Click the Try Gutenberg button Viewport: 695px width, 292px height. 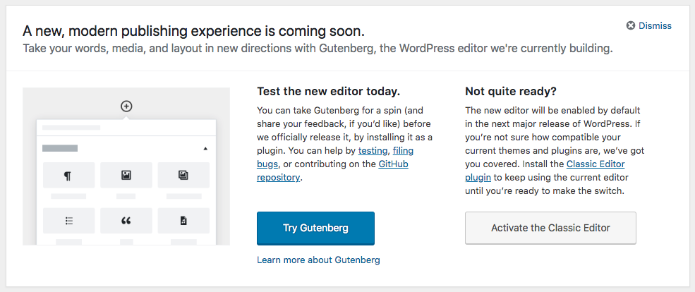(315, 229)
